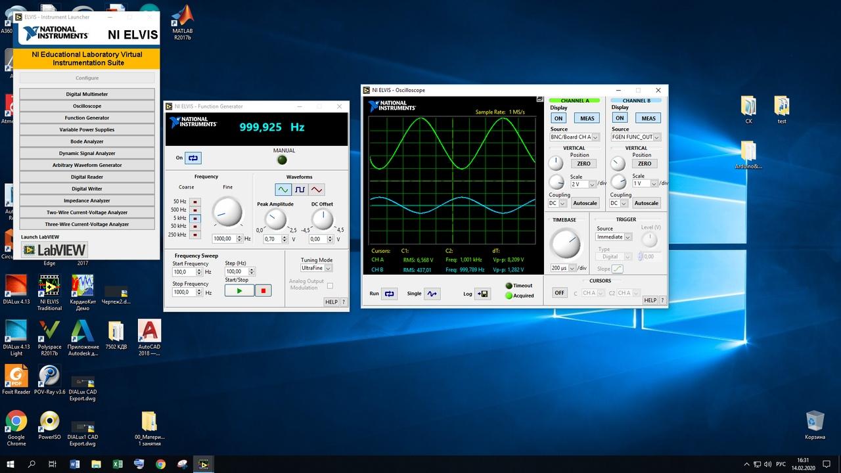The height and width of the screenshot is (473, 841).
Task: Select the triangle waveform in Function Generator
Action: [317, 189]
